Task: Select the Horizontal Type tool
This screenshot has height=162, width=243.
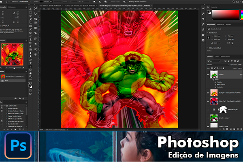Action: click(x=30, y=63)
